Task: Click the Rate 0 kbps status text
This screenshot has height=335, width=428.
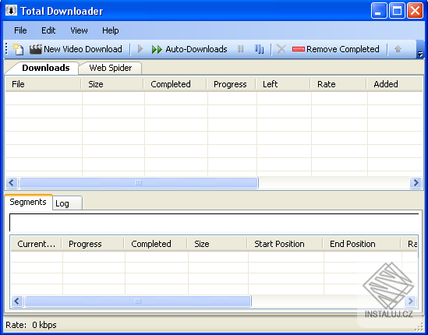Action: coord(31,325)
